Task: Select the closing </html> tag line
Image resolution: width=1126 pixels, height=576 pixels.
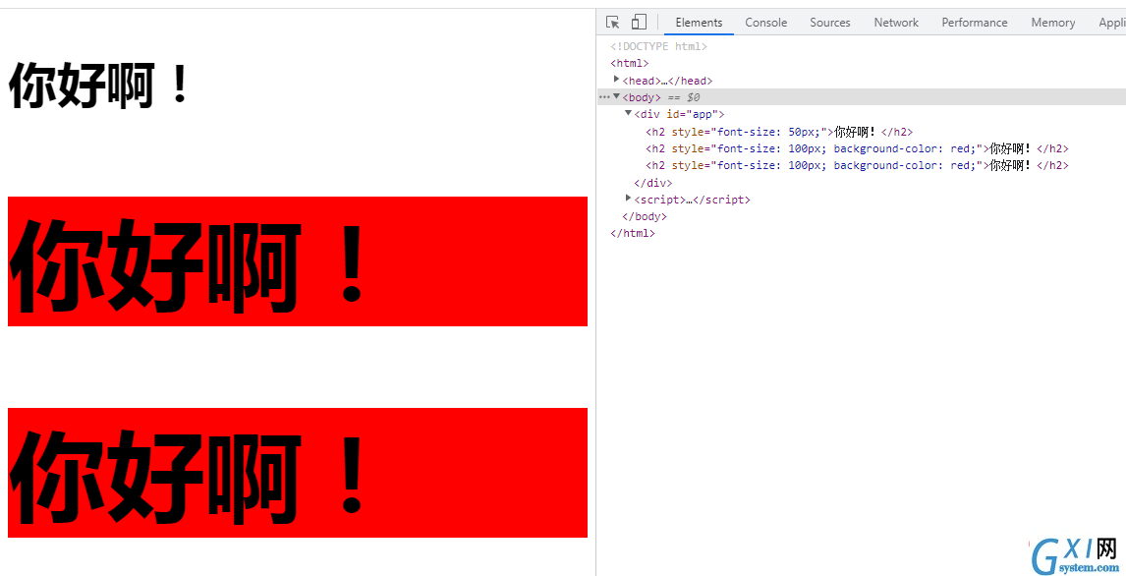Action: [x=632, y=233]
